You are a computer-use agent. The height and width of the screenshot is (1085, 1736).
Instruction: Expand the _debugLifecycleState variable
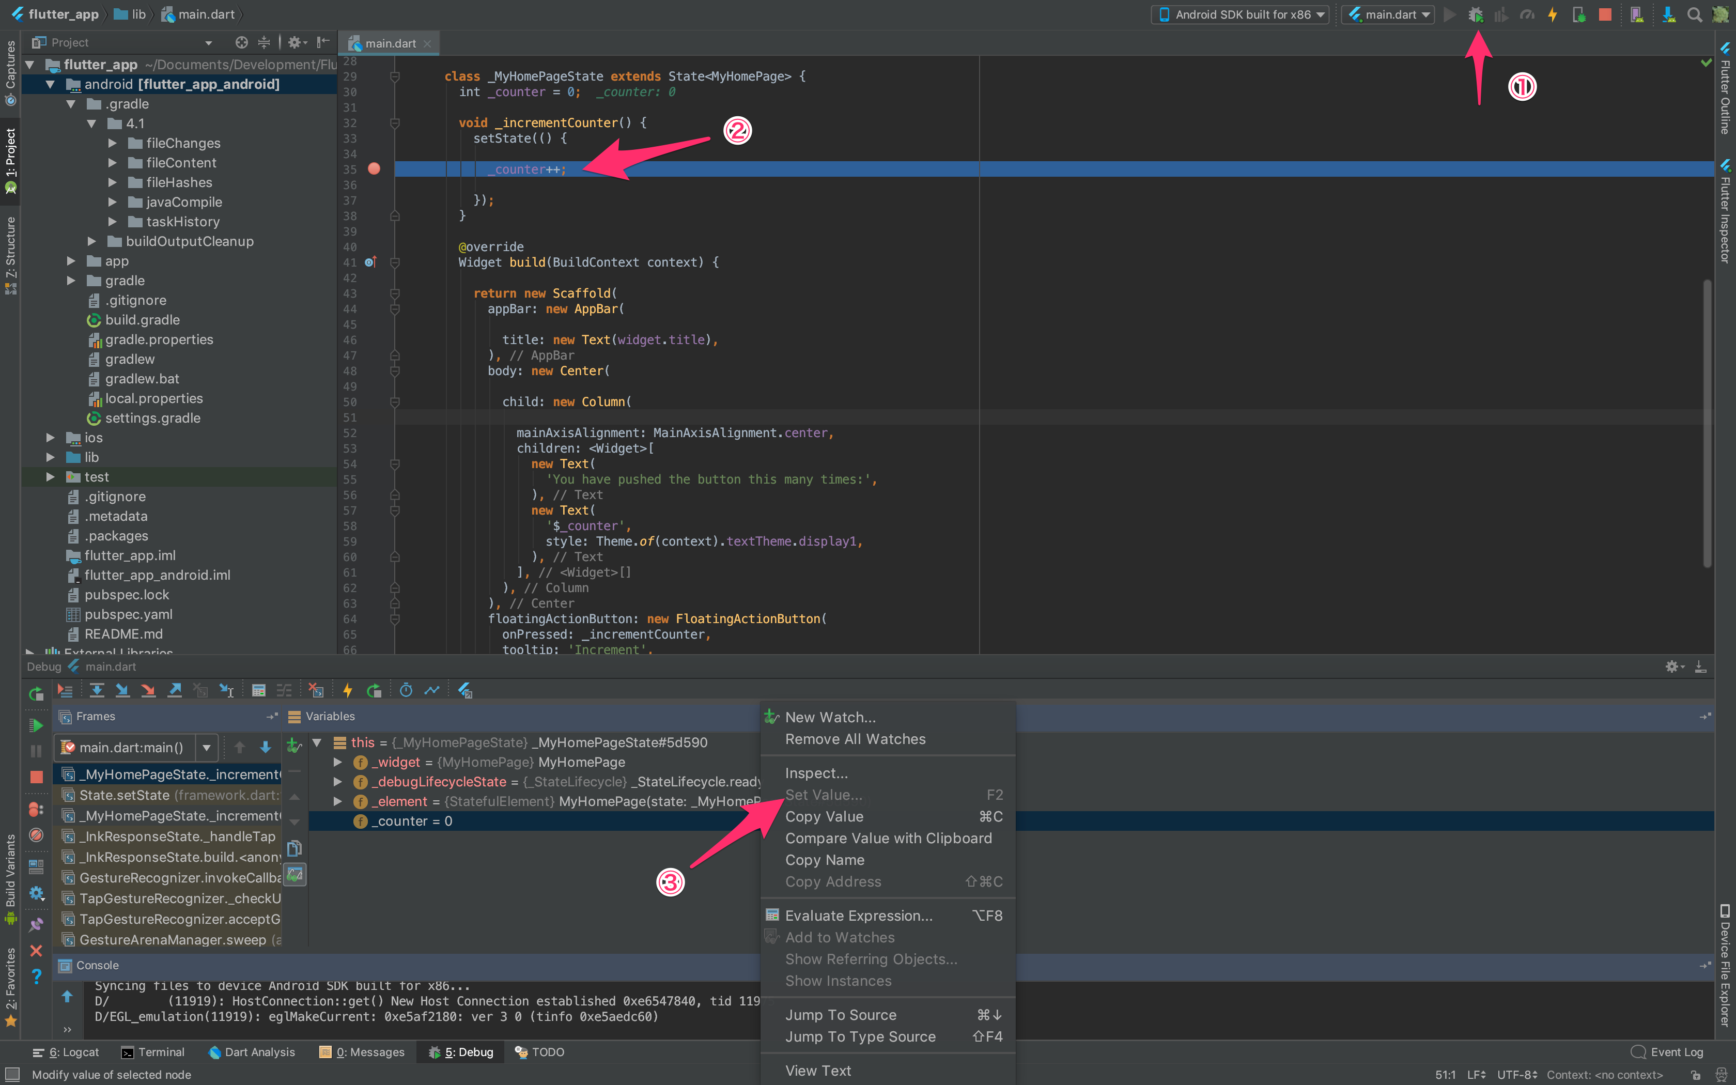coord(337,781)
